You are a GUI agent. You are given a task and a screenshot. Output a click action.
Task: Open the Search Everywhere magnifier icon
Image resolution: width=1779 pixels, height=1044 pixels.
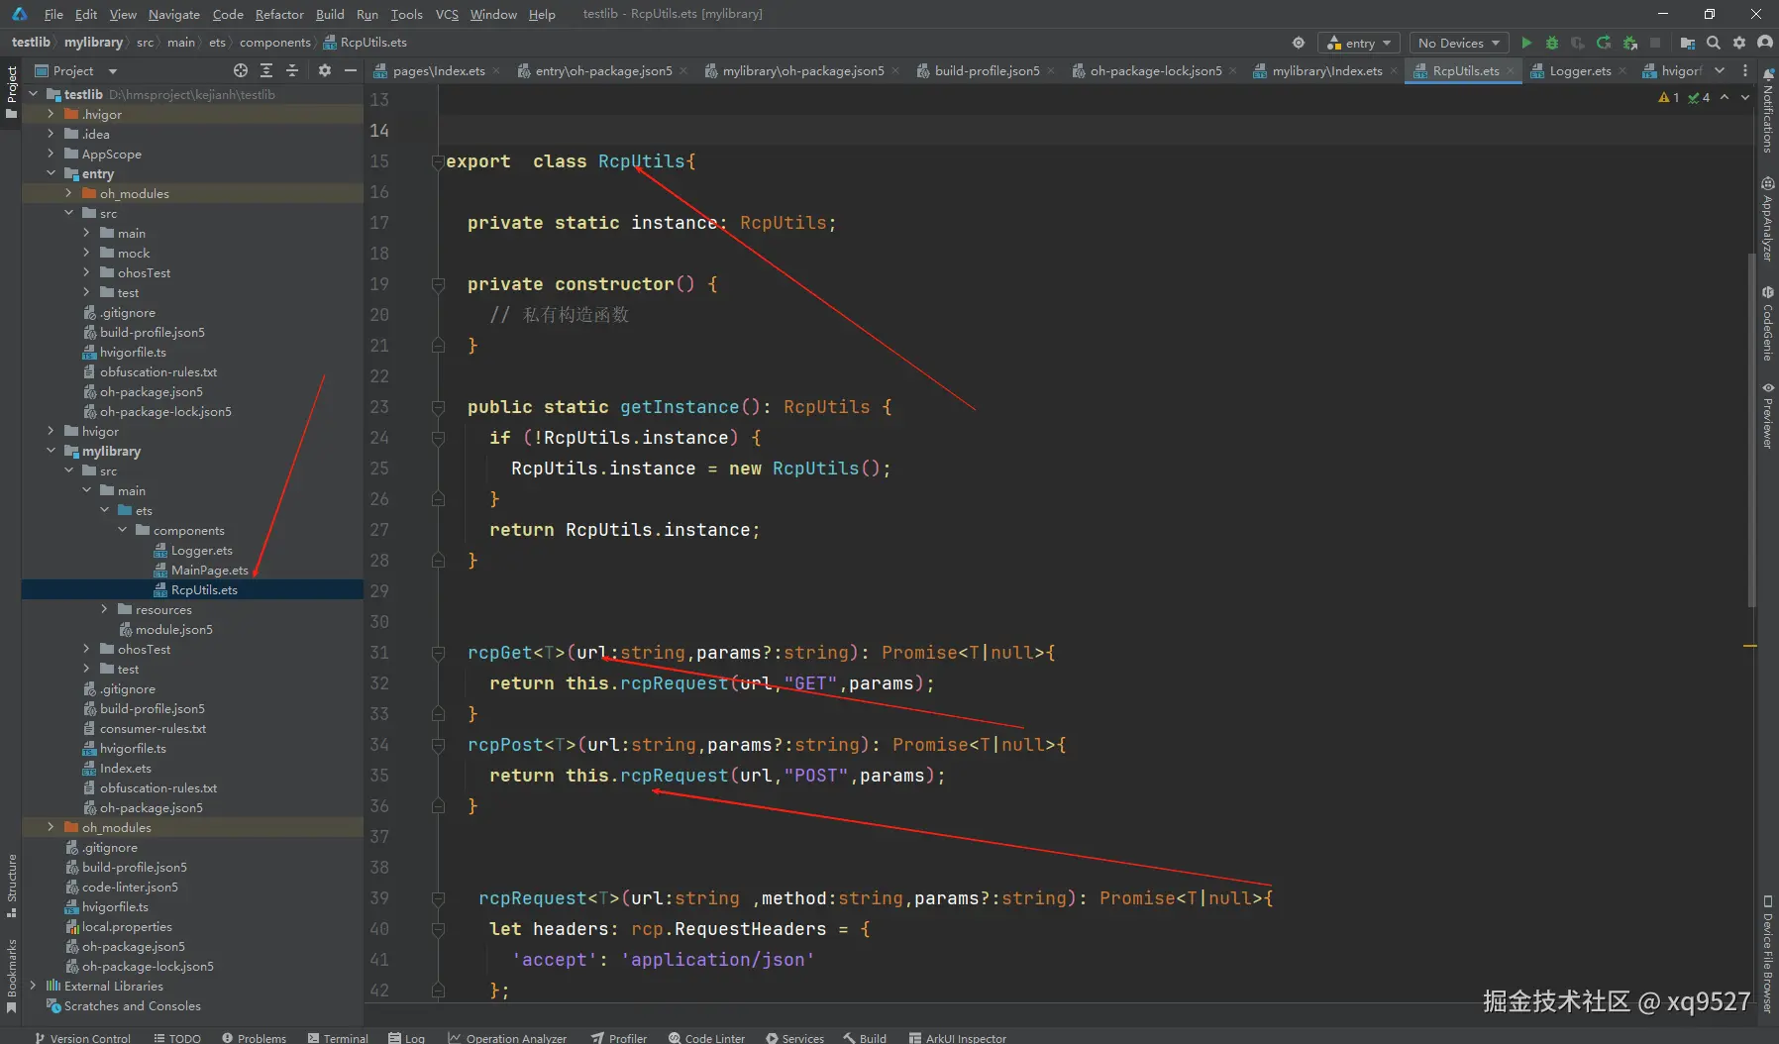1714,43
